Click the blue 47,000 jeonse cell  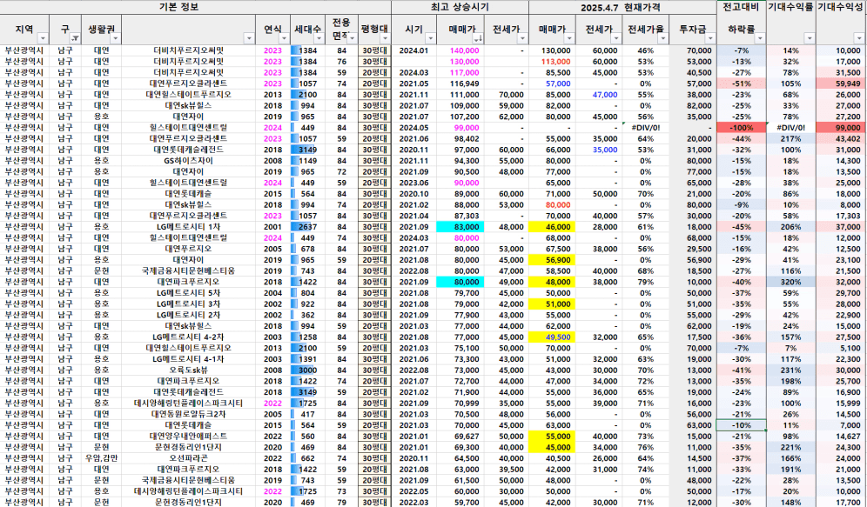600,95
